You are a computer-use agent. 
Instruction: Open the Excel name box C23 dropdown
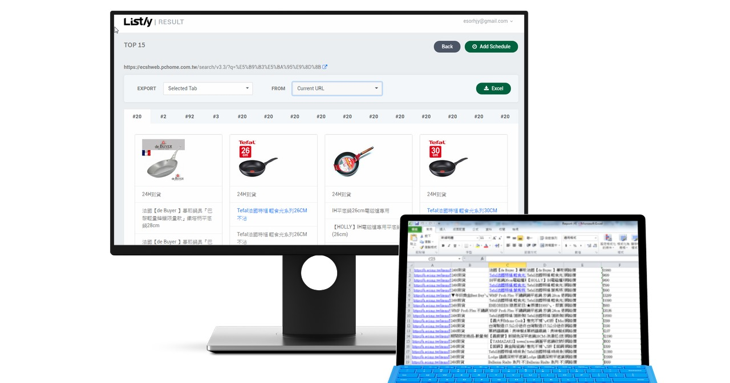(459, 258)
